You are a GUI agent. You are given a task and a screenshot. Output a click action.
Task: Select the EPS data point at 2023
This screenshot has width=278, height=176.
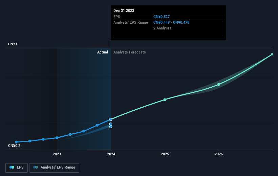57,138
